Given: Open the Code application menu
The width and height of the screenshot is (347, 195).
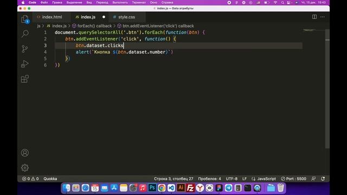Looking at the screenshot, I should (x=33, y=2).
